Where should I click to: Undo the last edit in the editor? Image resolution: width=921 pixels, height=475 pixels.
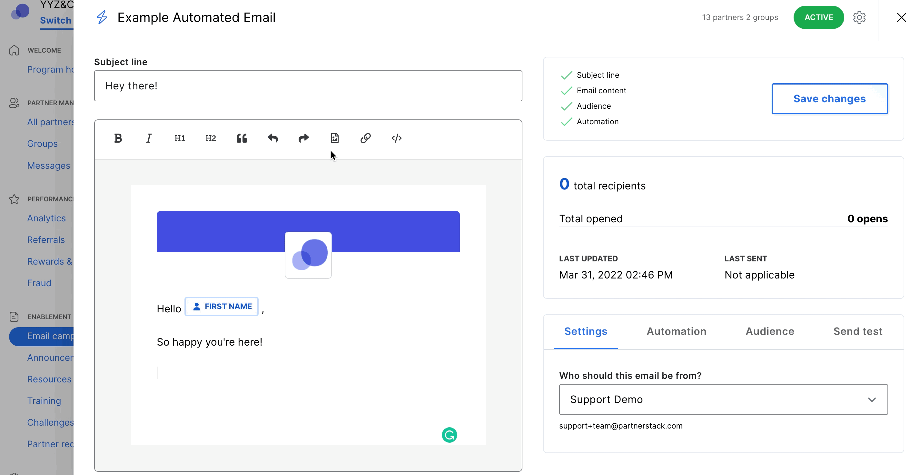[x=273, y=138]
